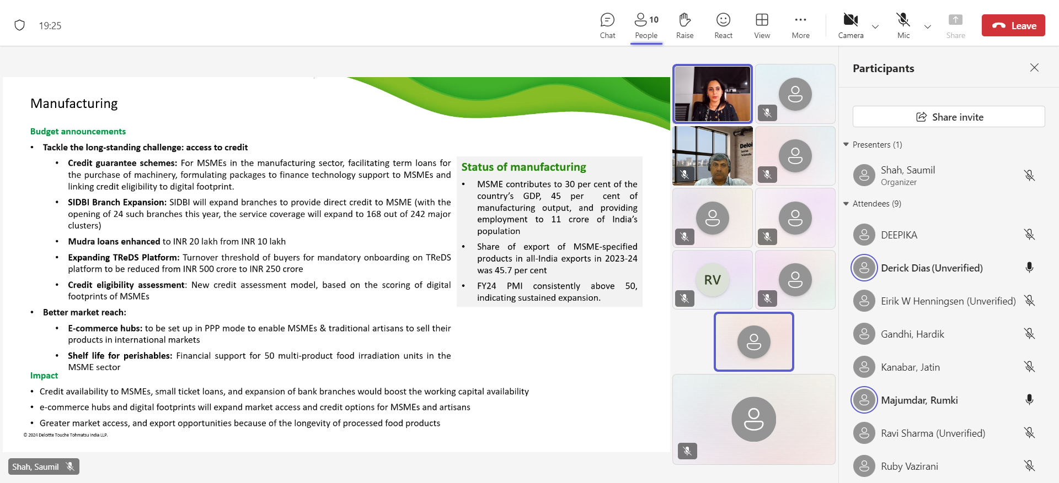The width and height of the screenshot is (1059, 483).
Task: Click DEEPIKA's muted mic icon
Action: (x=1029, y=235)
